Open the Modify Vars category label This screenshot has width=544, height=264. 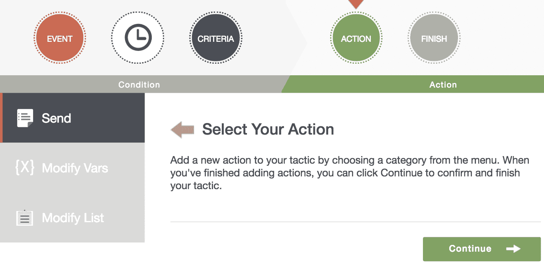point(75,168)
